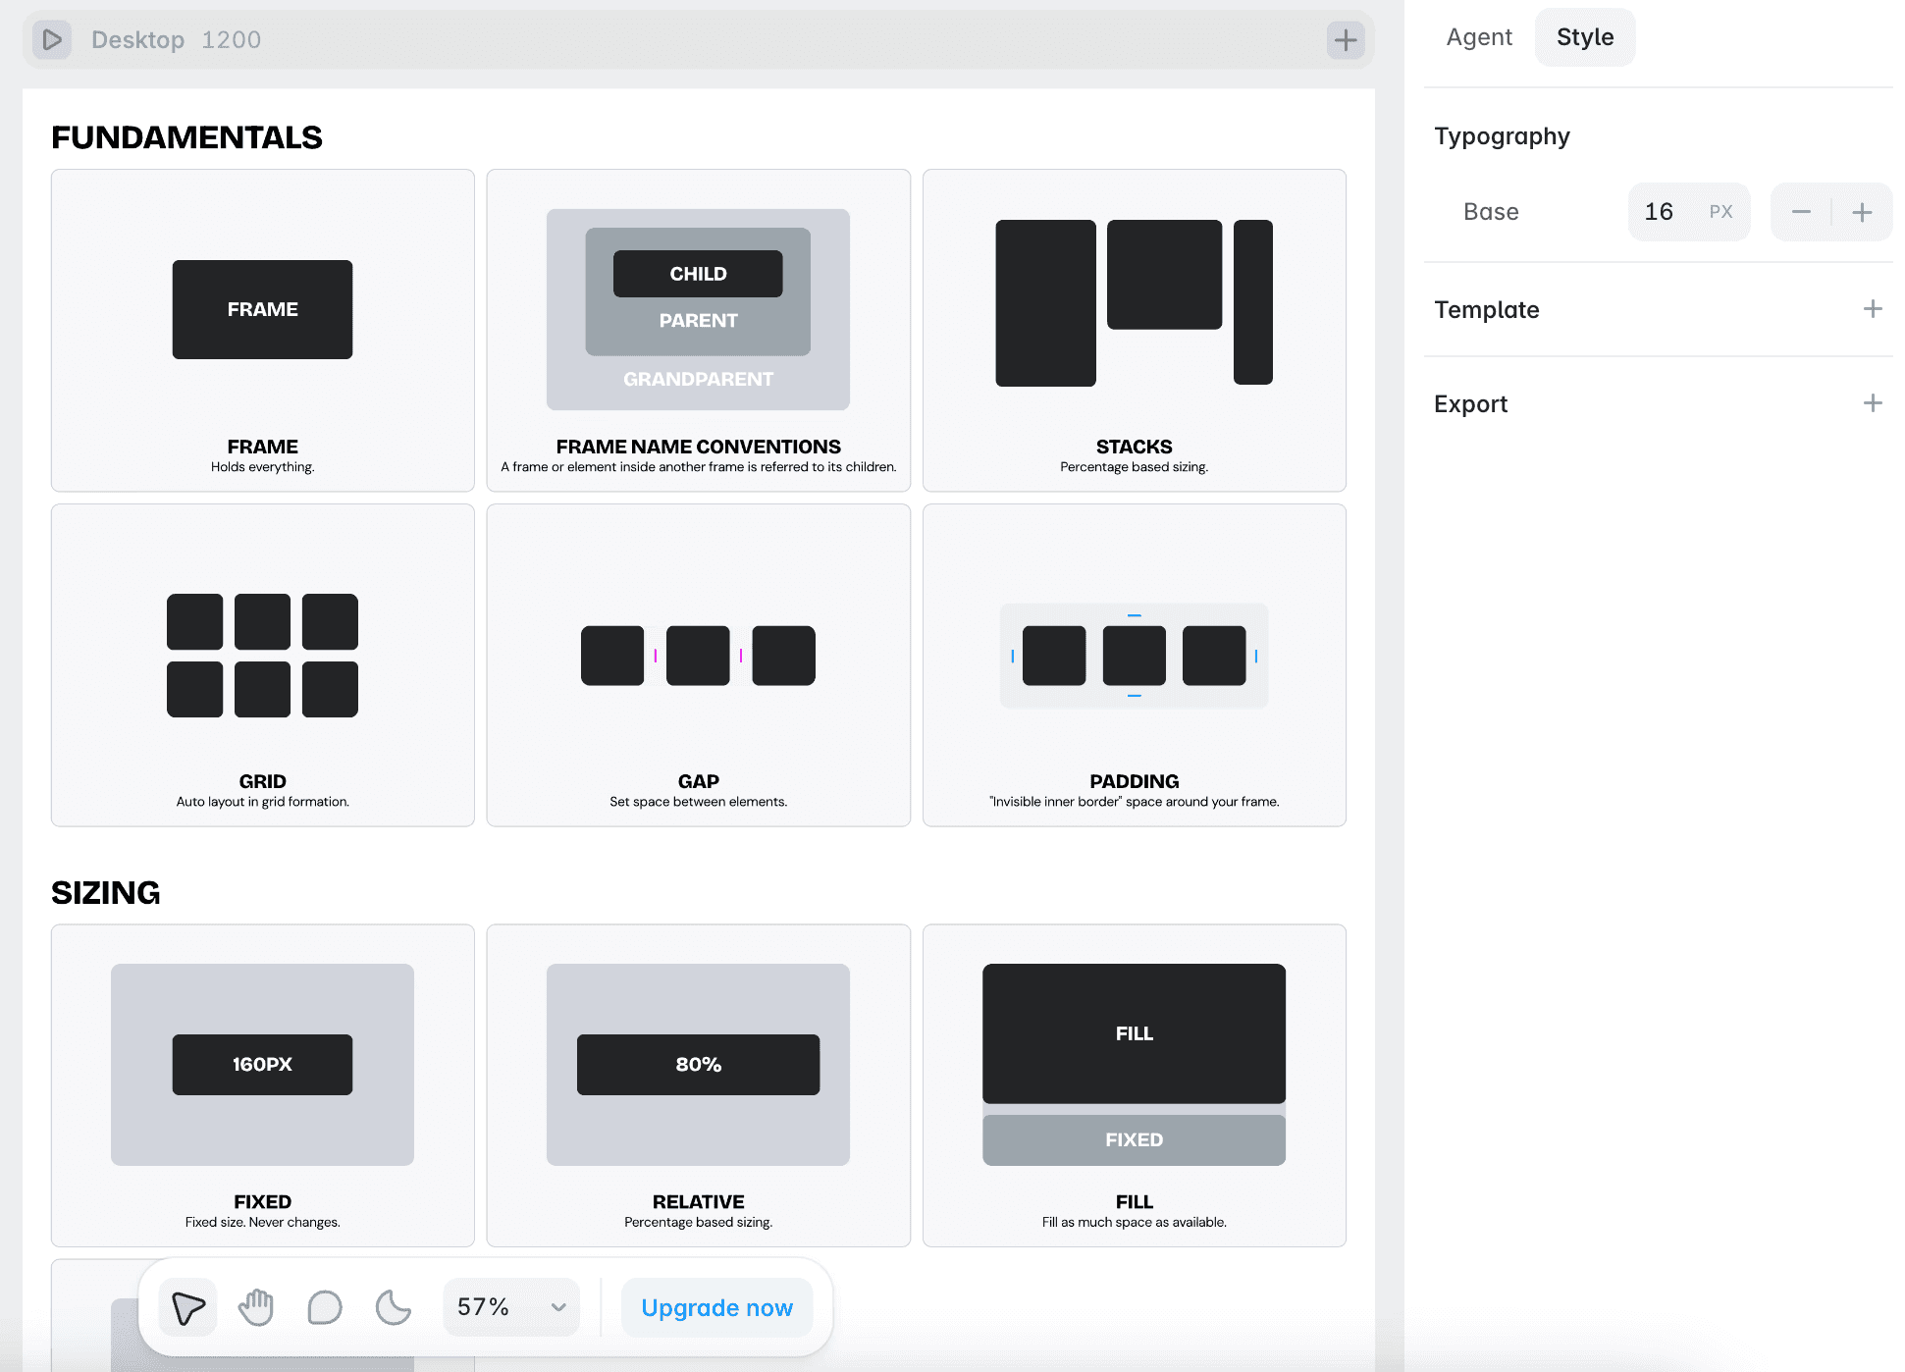Select the dark FRAME rectangle
1905x1372 pixels.
pos(262,309)
